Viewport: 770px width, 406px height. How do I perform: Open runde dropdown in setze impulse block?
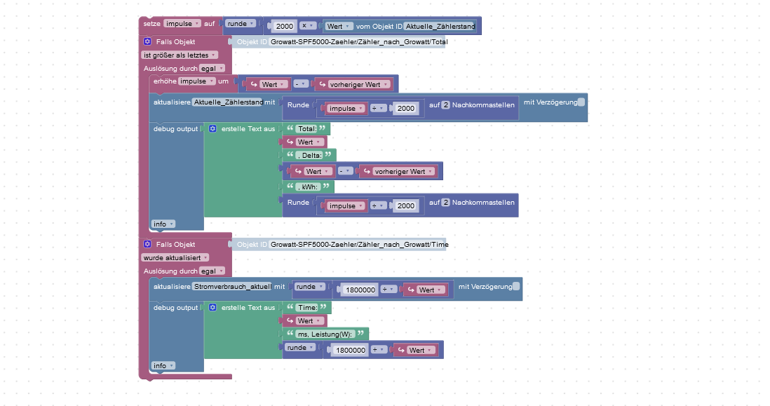241,24
